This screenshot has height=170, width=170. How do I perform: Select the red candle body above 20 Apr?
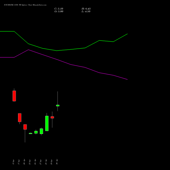tap(25, 127)
